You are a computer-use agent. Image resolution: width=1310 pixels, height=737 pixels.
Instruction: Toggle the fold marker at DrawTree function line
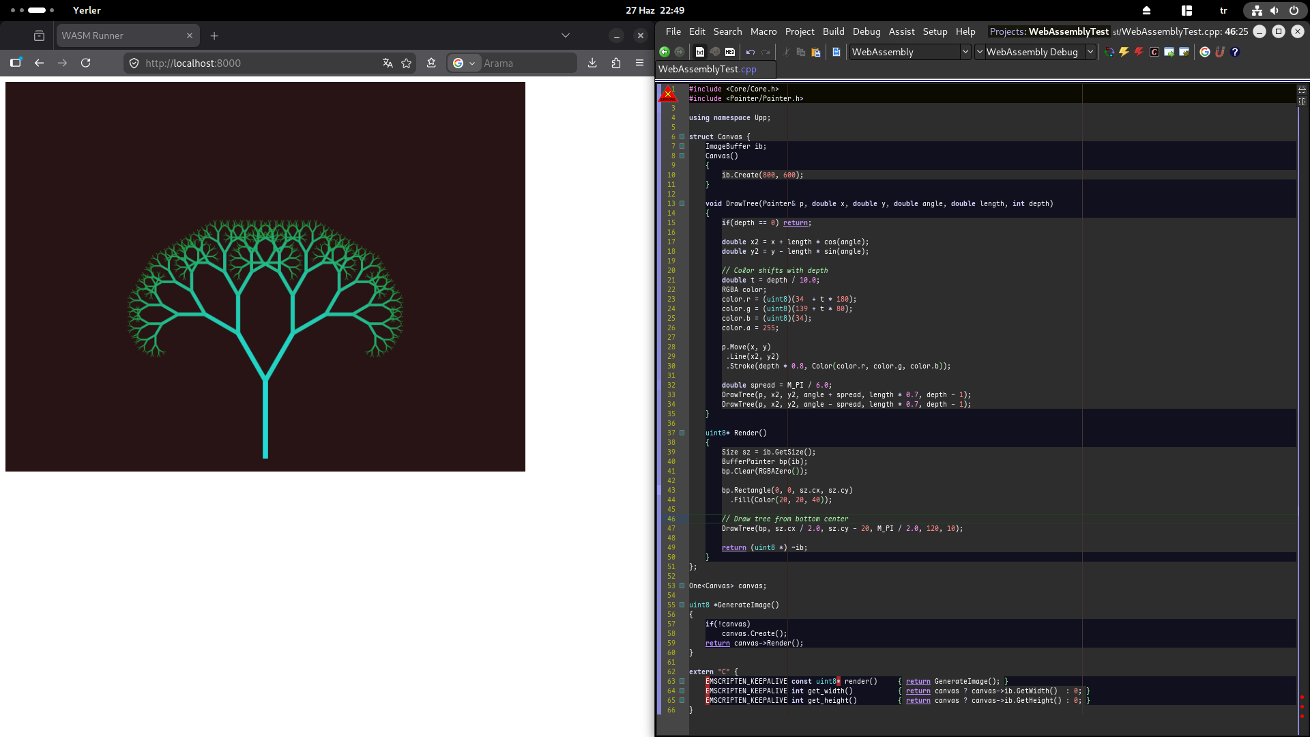pos(682,203)
